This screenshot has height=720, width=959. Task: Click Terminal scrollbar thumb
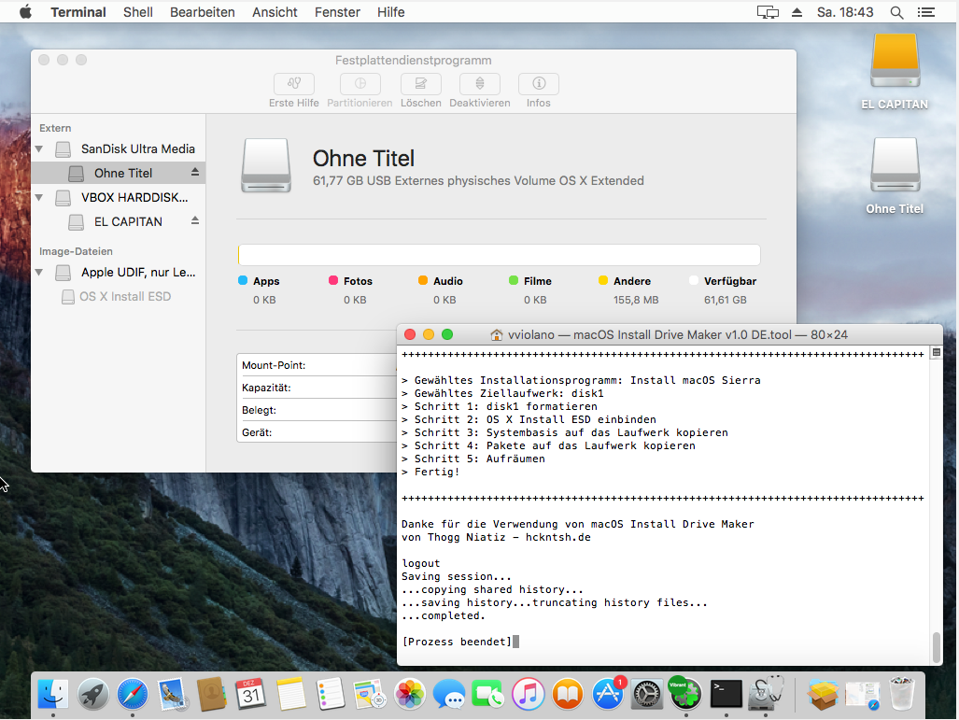936,648
